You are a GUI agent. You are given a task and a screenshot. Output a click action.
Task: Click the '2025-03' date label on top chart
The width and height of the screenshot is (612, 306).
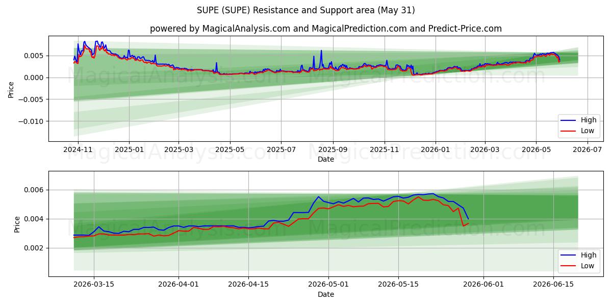coord(178,149)
